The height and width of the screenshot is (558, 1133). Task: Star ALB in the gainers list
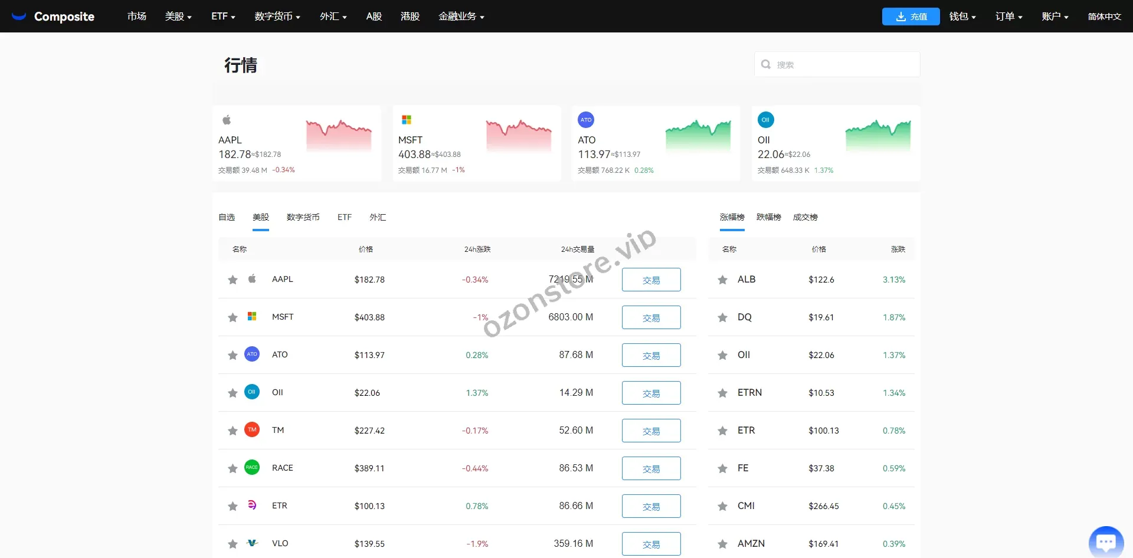(x=722, y=280)
